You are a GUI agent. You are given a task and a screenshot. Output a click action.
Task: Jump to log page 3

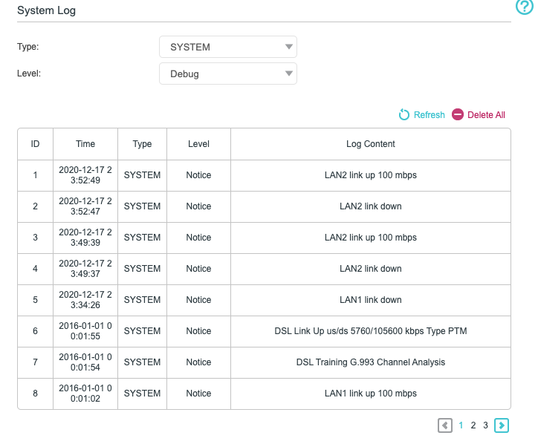coord(485,425)
